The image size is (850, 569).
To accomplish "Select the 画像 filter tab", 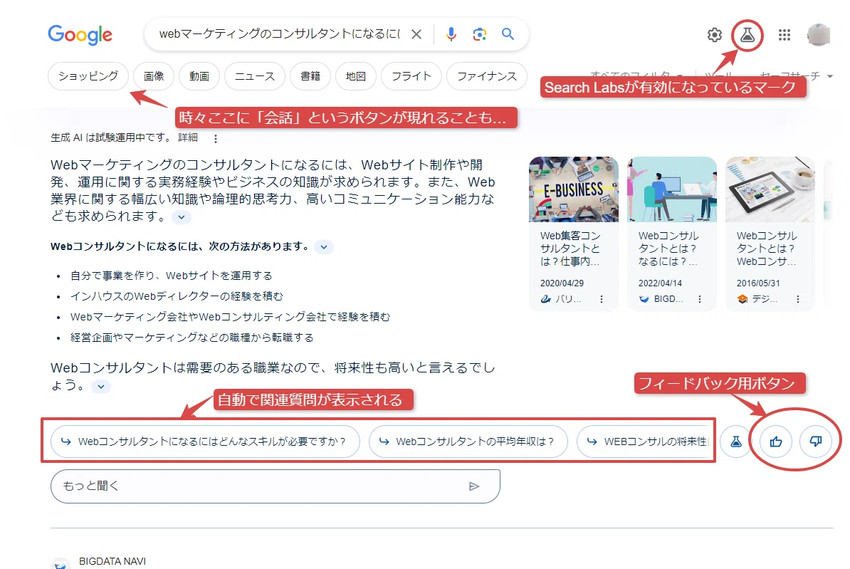I will 154,76.
